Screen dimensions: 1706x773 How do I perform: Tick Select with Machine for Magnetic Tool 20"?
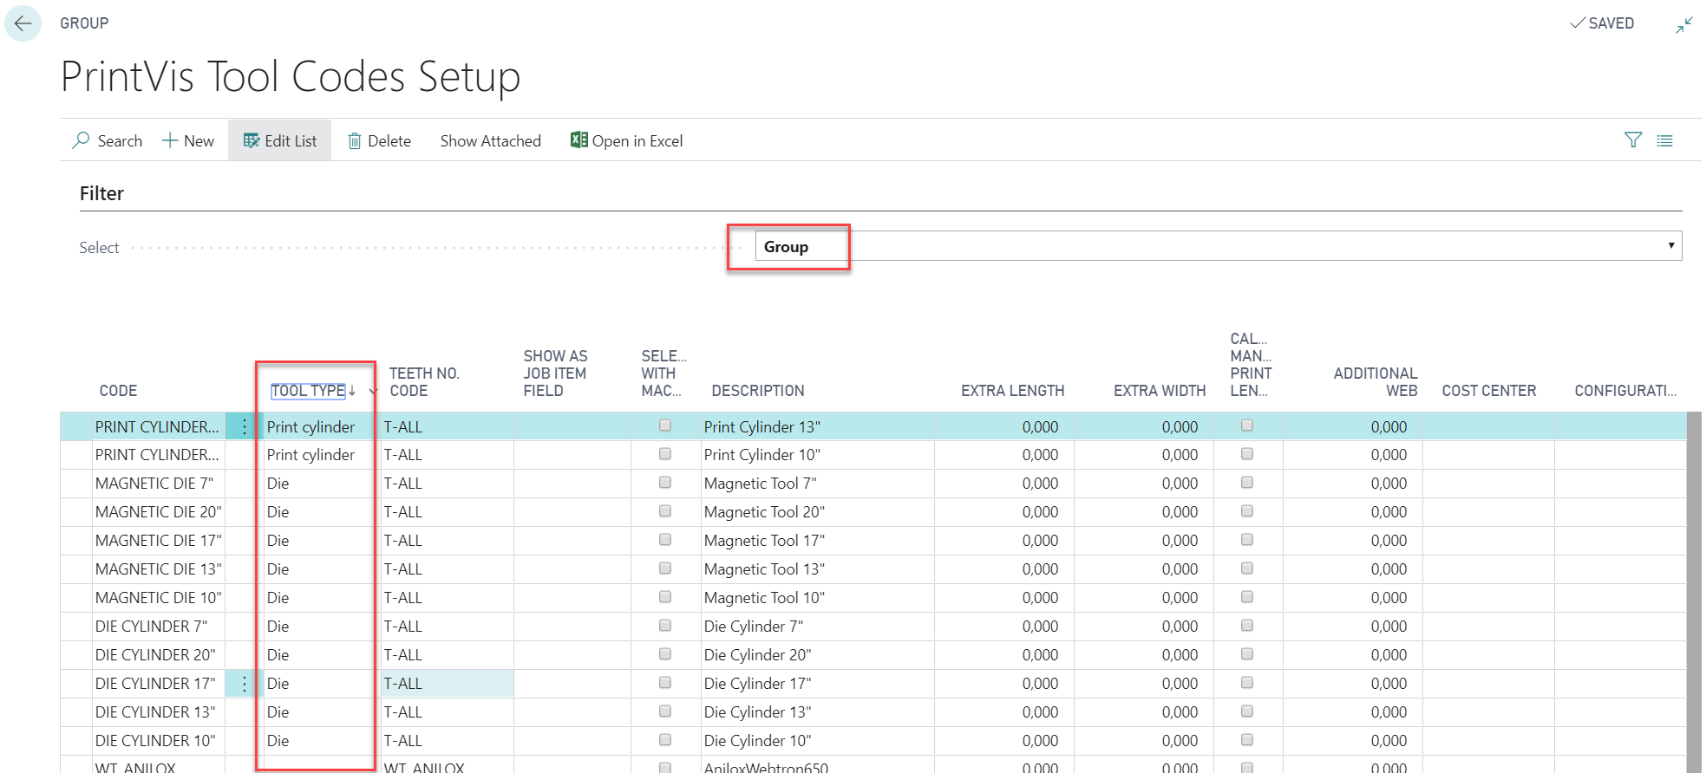(665, 511)
